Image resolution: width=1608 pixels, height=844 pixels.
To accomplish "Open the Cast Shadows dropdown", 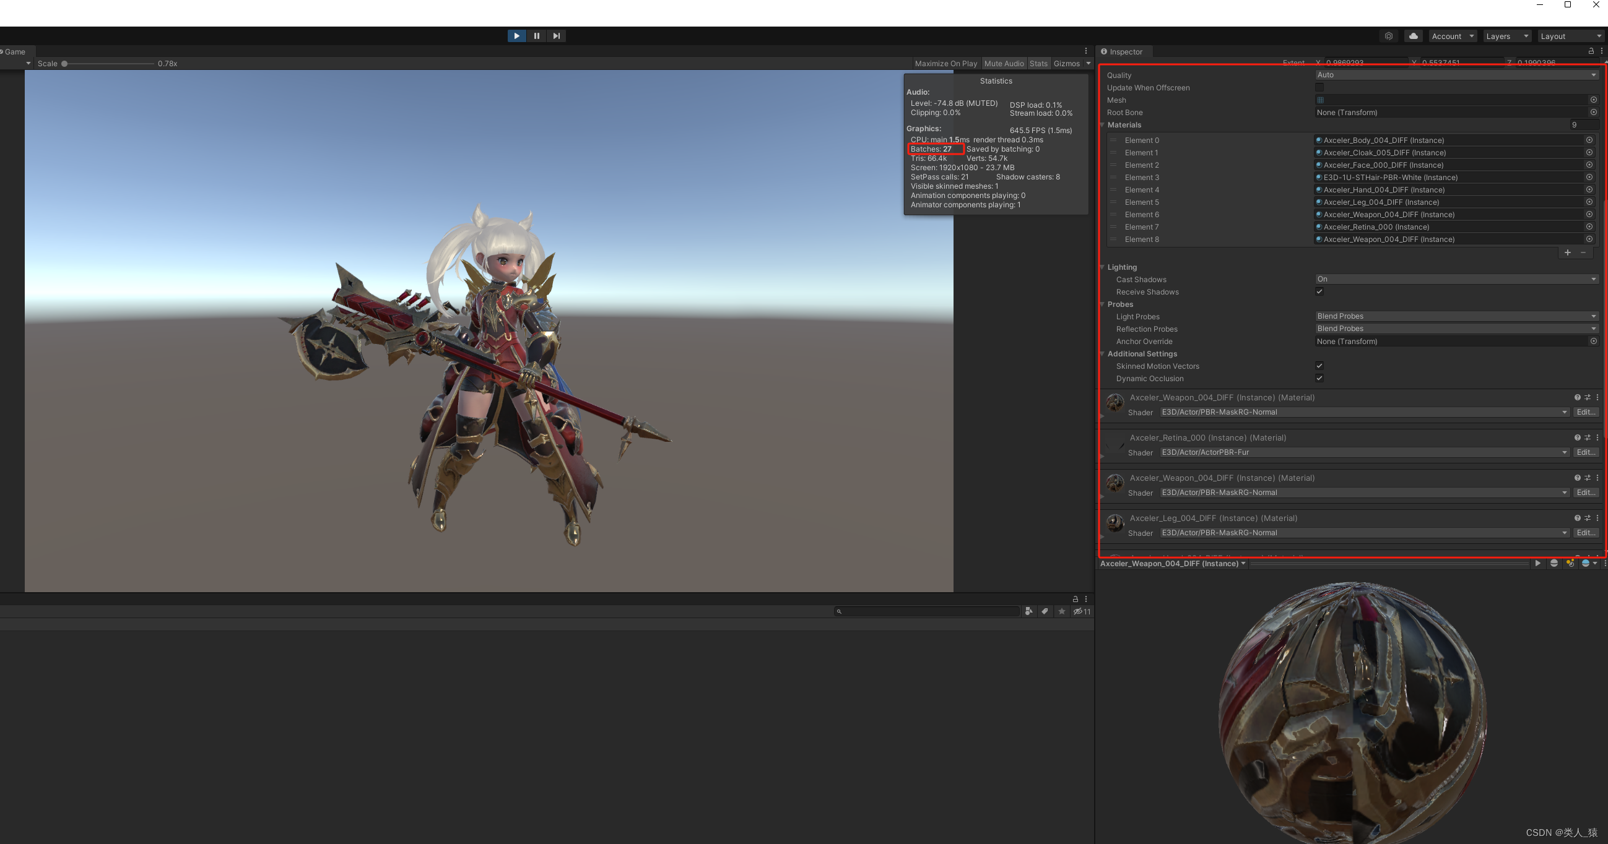I will coord(1456,279).
